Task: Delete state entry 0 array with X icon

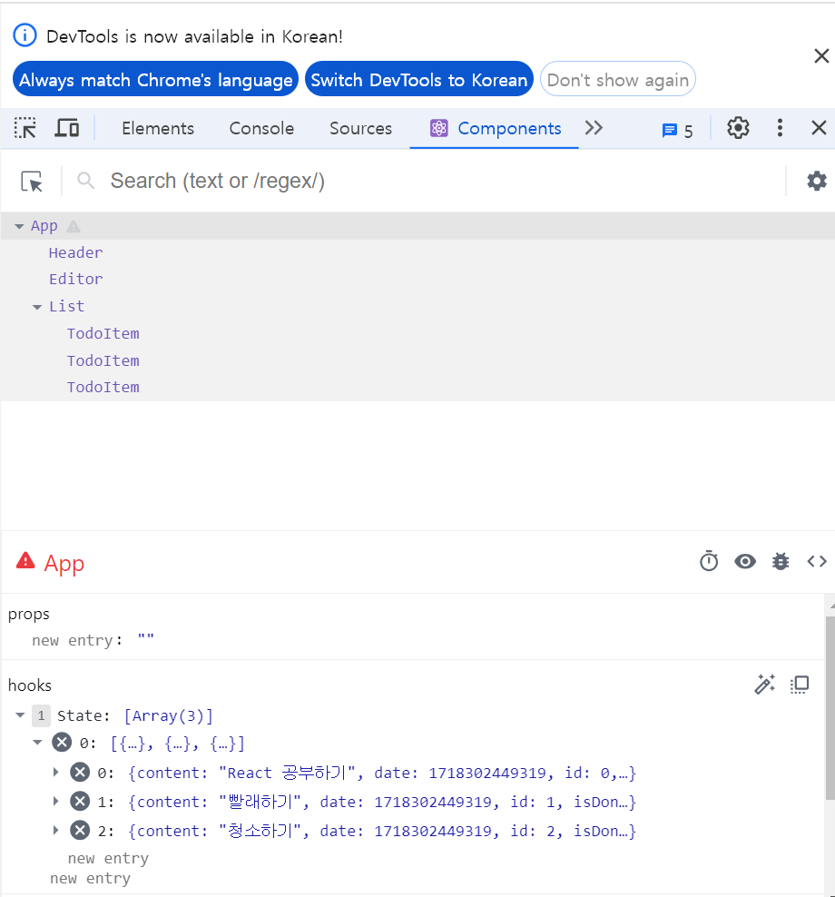Action: [x=62, y=743]
